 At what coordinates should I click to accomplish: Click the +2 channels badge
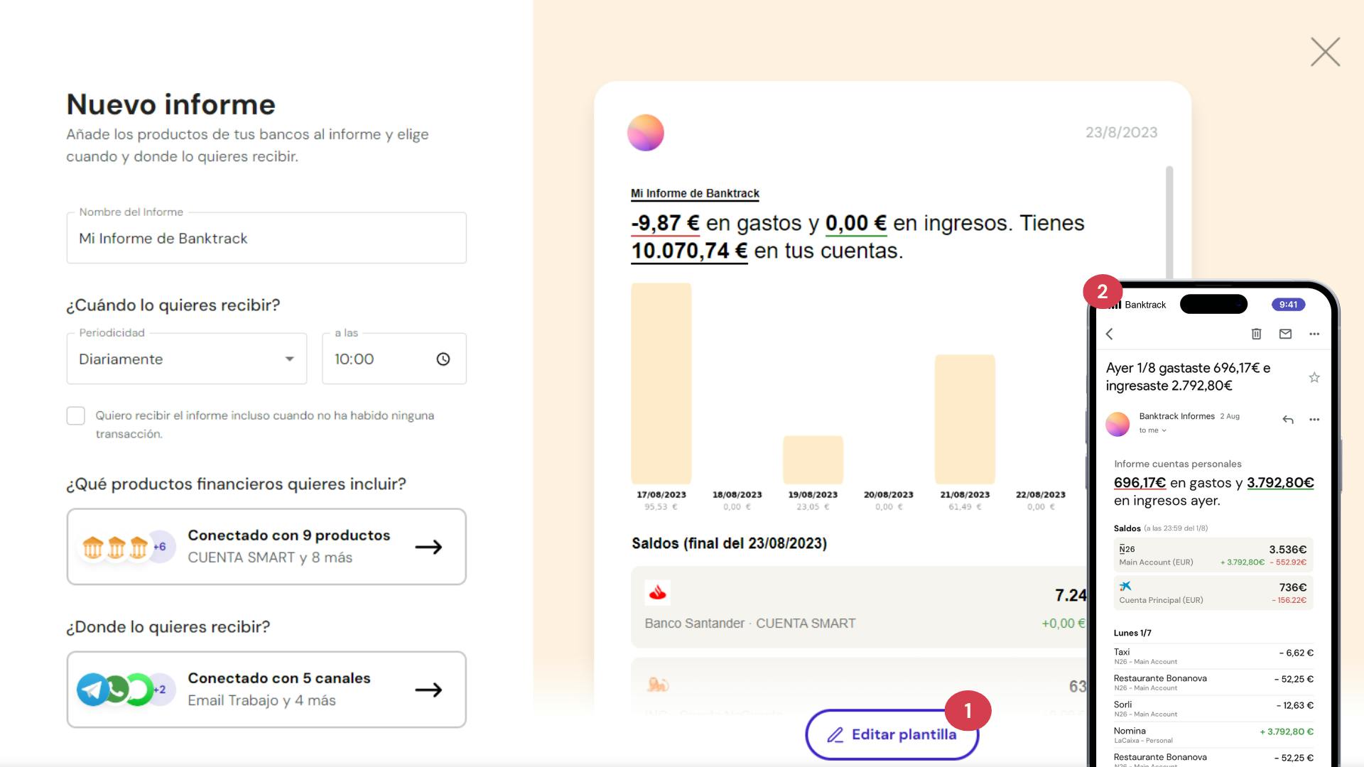(161, 690)
